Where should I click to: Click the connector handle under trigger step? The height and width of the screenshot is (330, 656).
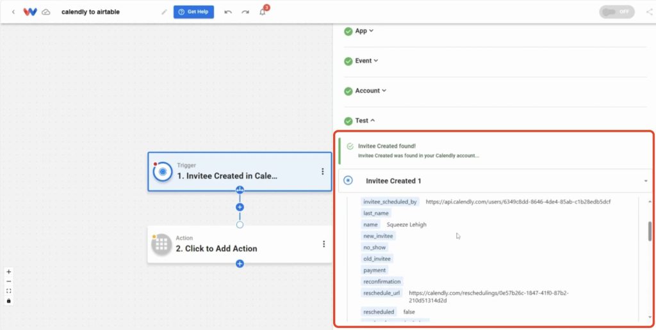point(240,190)
